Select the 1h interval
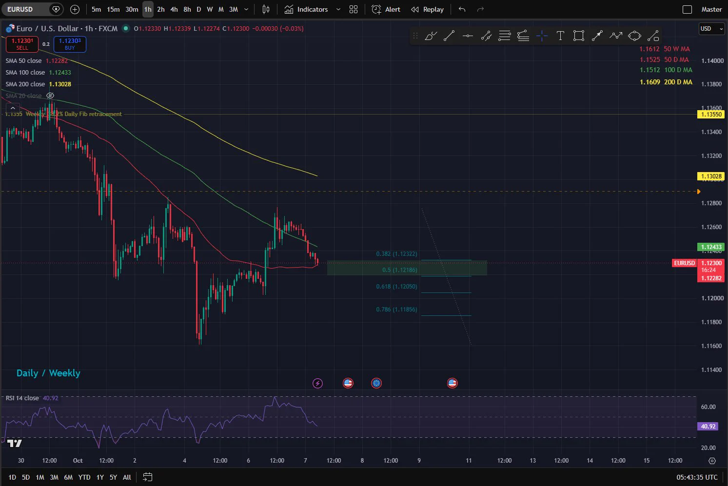Image resolution: width=728 pixels, height=486 pixels. point(148,9)
